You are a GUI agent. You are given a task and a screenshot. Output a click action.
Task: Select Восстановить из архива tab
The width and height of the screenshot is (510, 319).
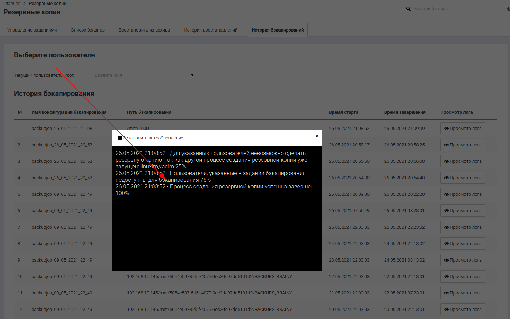tap(144, 30)
